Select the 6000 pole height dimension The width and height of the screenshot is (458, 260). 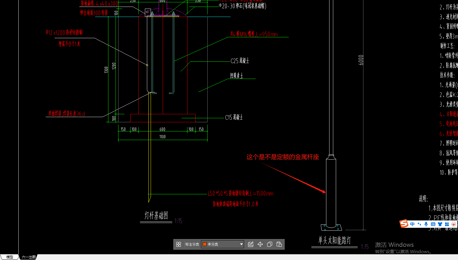tap(361, 60)
